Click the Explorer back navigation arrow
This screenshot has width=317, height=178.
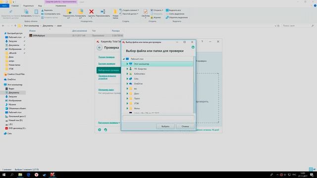(x=3, y=26)
